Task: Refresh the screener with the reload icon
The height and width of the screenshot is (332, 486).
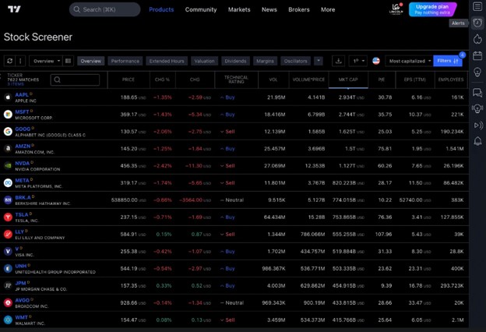Action: tap(9, 61)
